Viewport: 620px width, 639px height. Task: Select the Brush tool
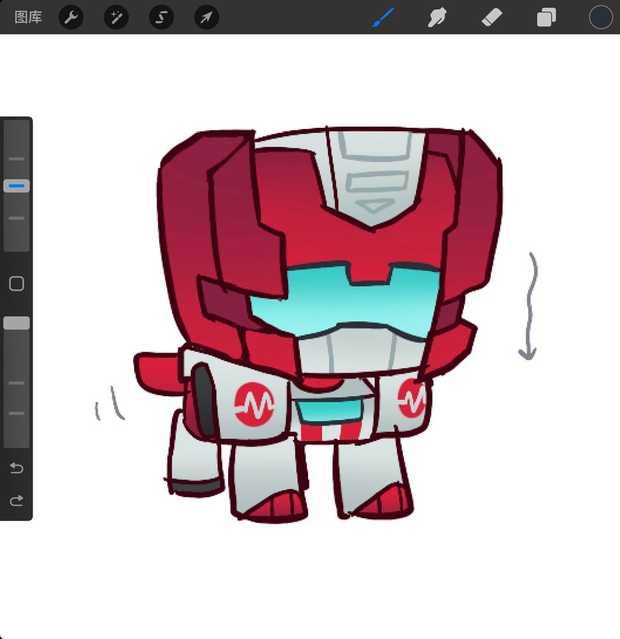point(383,17)
